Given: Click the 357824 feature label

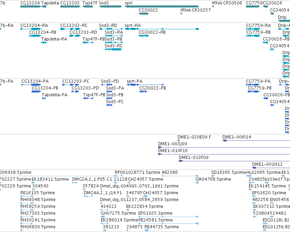Looking at the screenshot, I should pos(91,186).
